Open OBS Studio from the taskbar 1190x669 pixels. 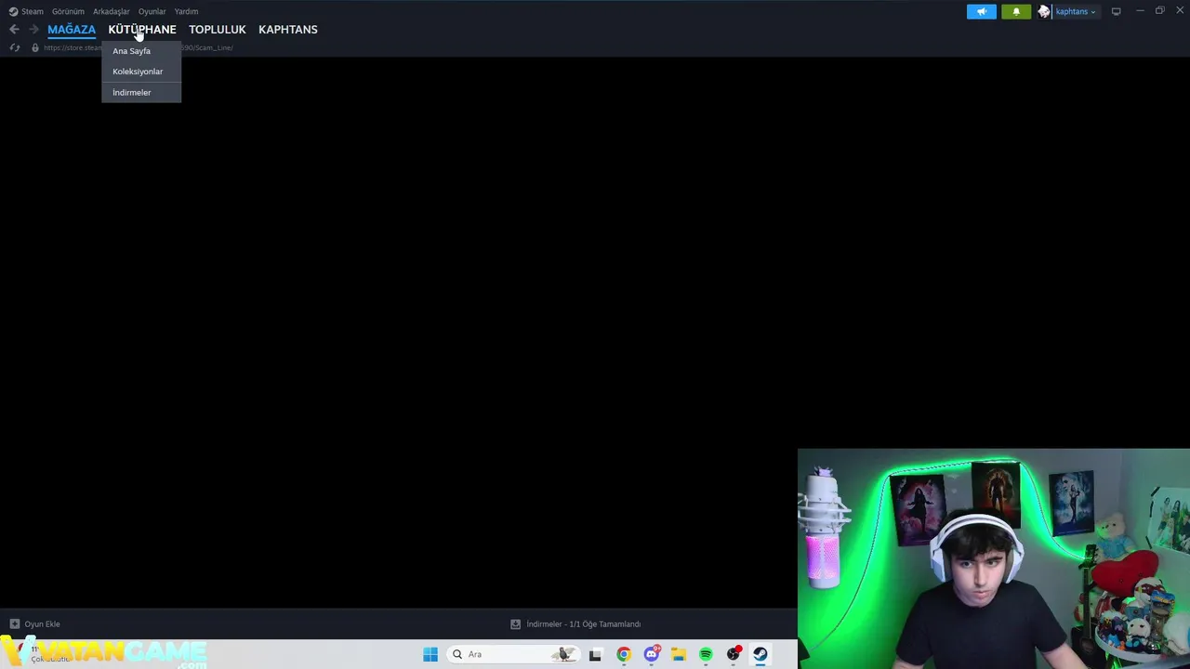[734, 654]
